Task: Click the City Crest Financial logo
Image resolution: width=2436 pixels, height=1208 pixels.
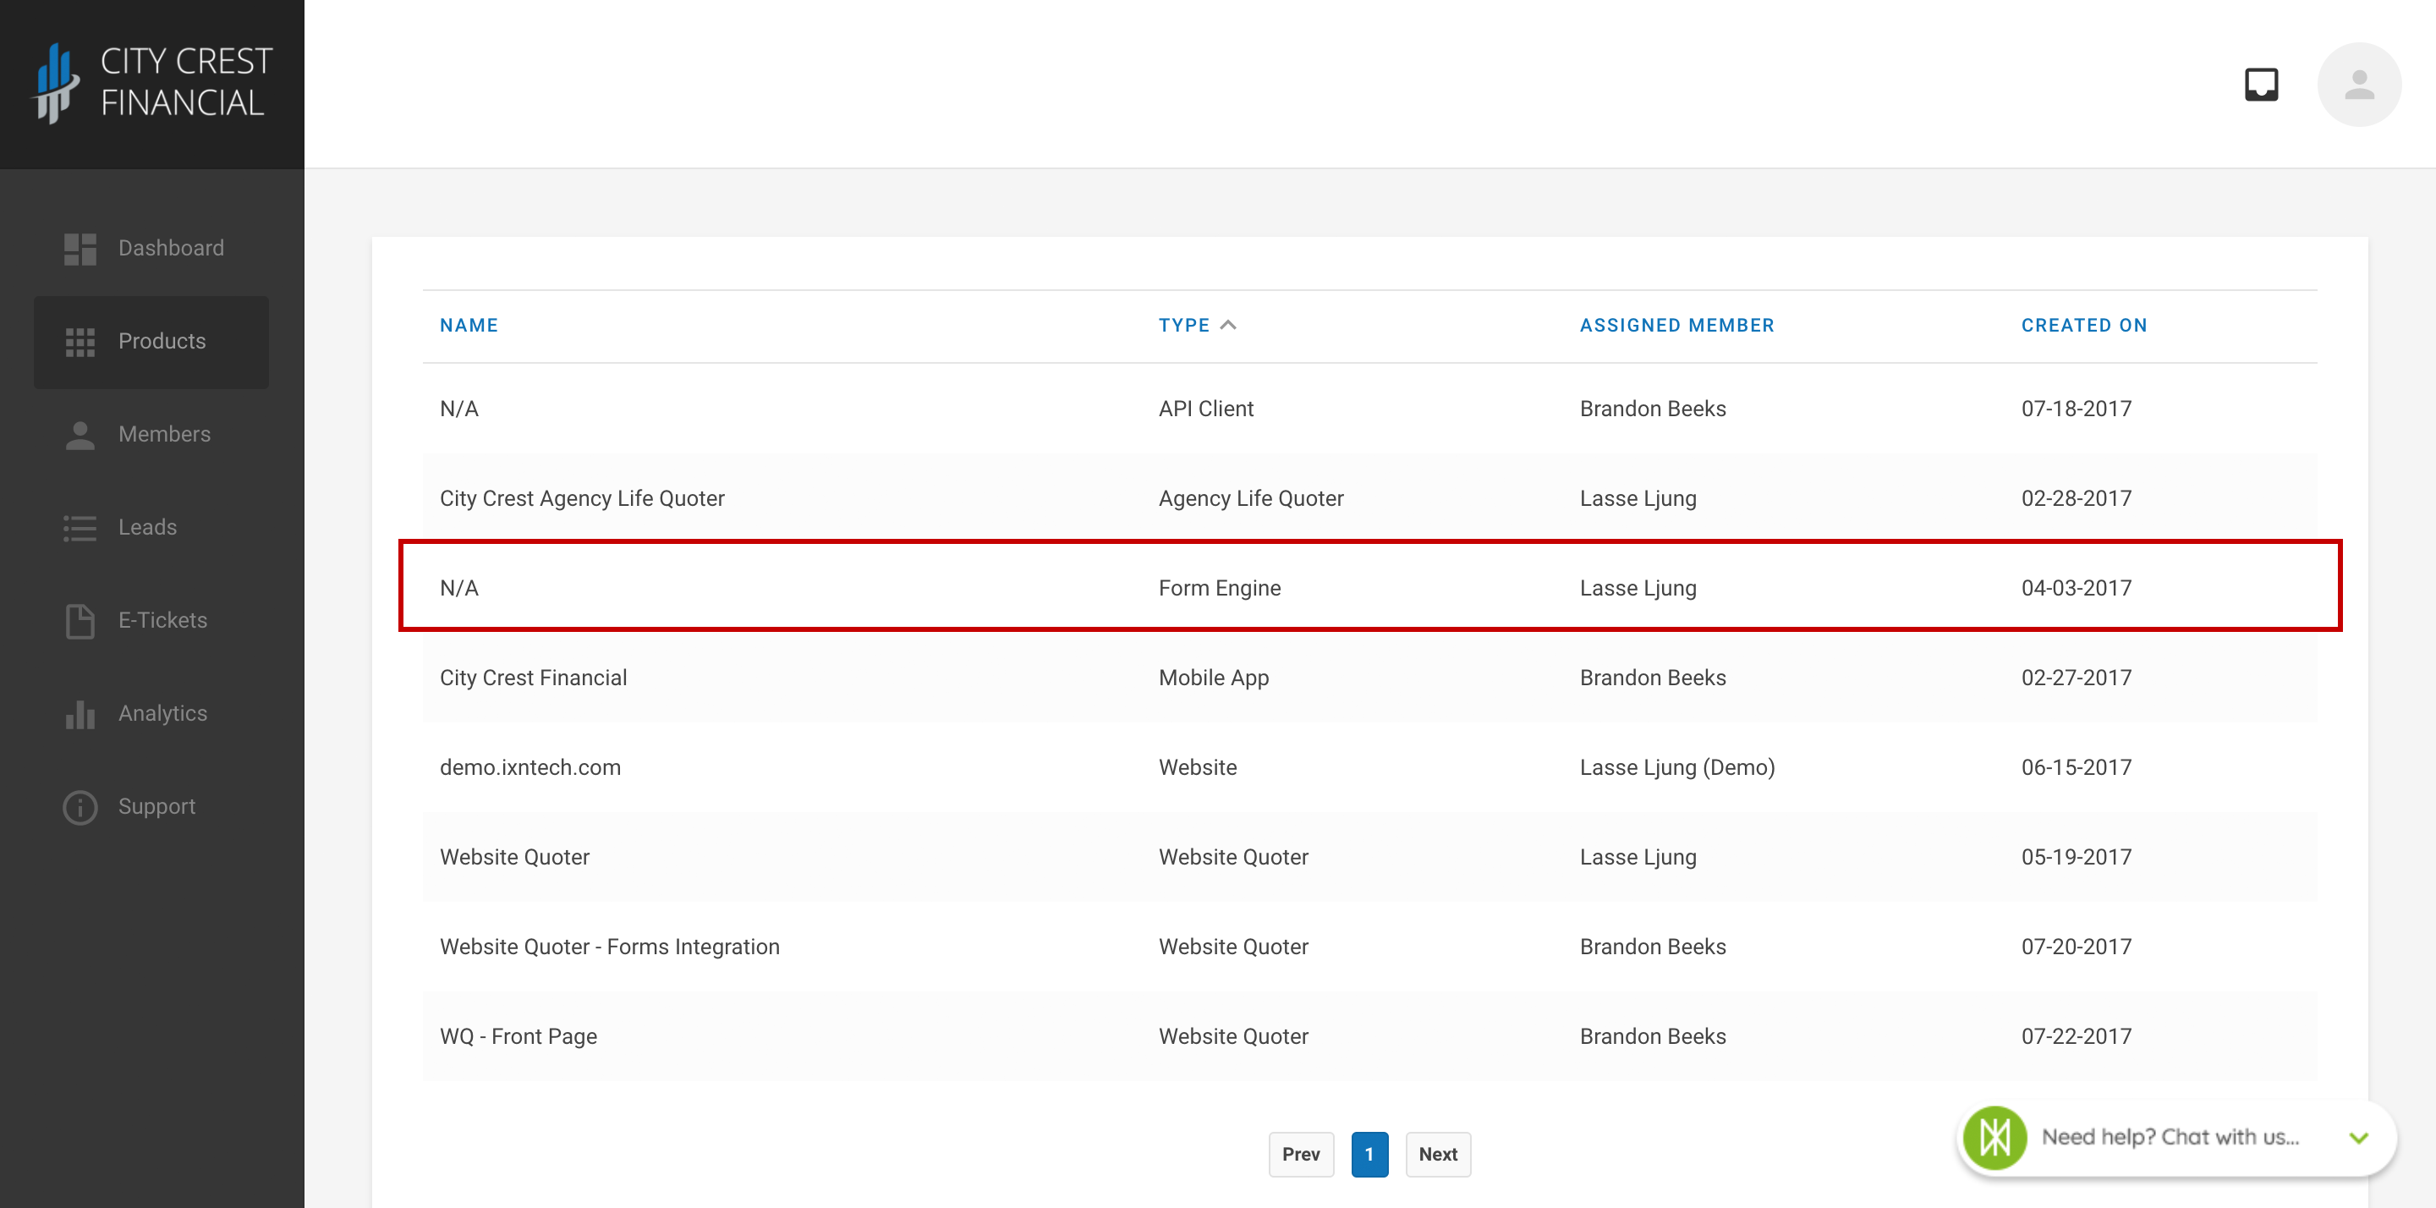Action: coord(152,83)
